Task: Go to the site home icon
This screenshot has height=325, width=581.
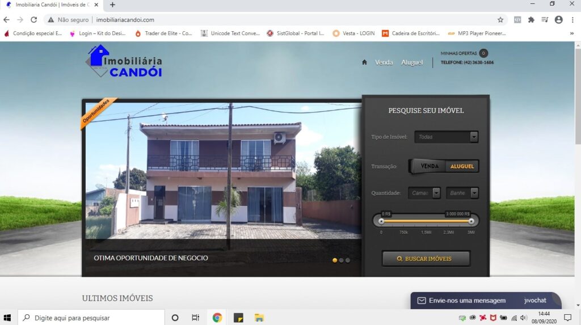Action: [364, 62]
